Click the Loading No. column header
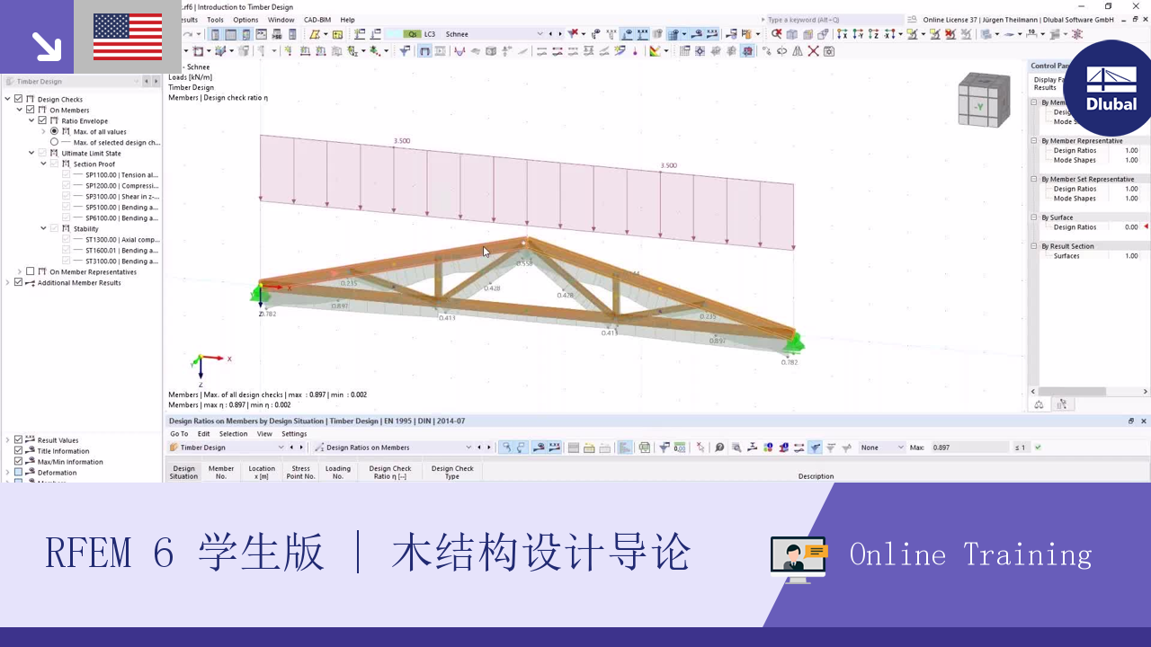 click(338, 472)
